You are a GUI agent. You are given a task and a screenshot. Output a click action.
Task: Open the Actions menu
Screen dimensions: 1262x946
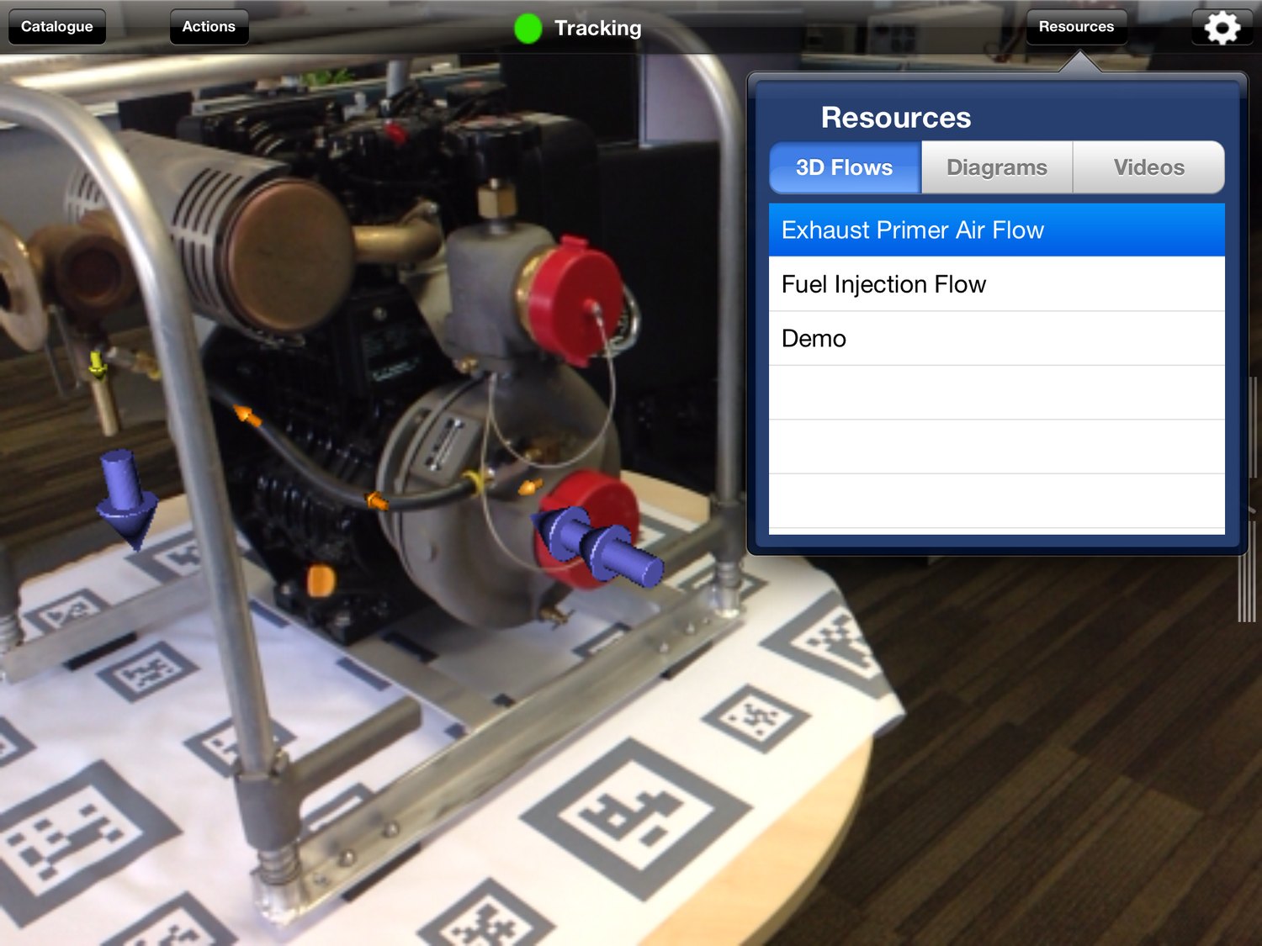(x=209, y=27)
